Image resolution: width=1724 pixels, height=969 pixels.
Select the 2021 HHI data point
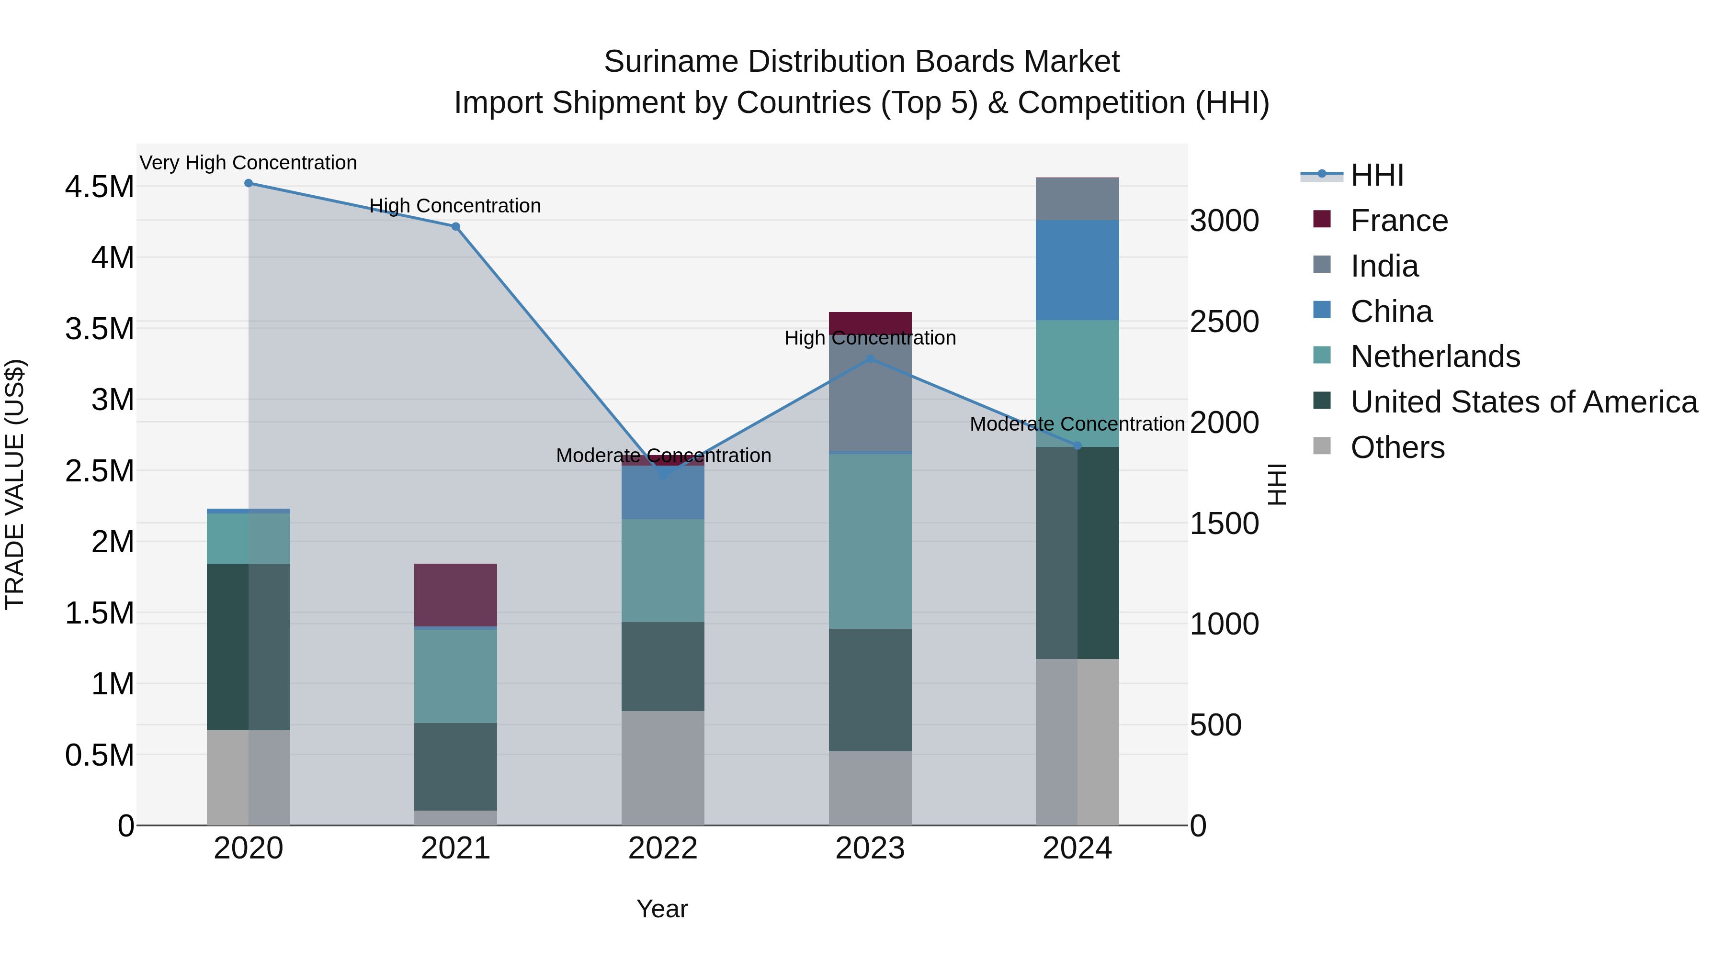coord(456,227)
